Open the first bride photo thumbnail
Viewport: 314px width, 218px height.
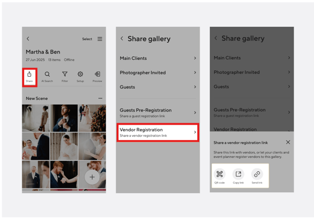tap(36, 118)
